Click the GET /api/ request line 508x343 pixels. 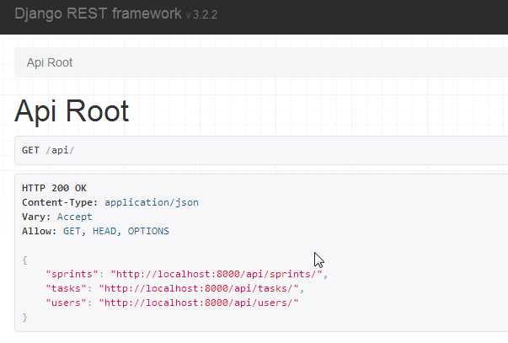coord(48,150)
